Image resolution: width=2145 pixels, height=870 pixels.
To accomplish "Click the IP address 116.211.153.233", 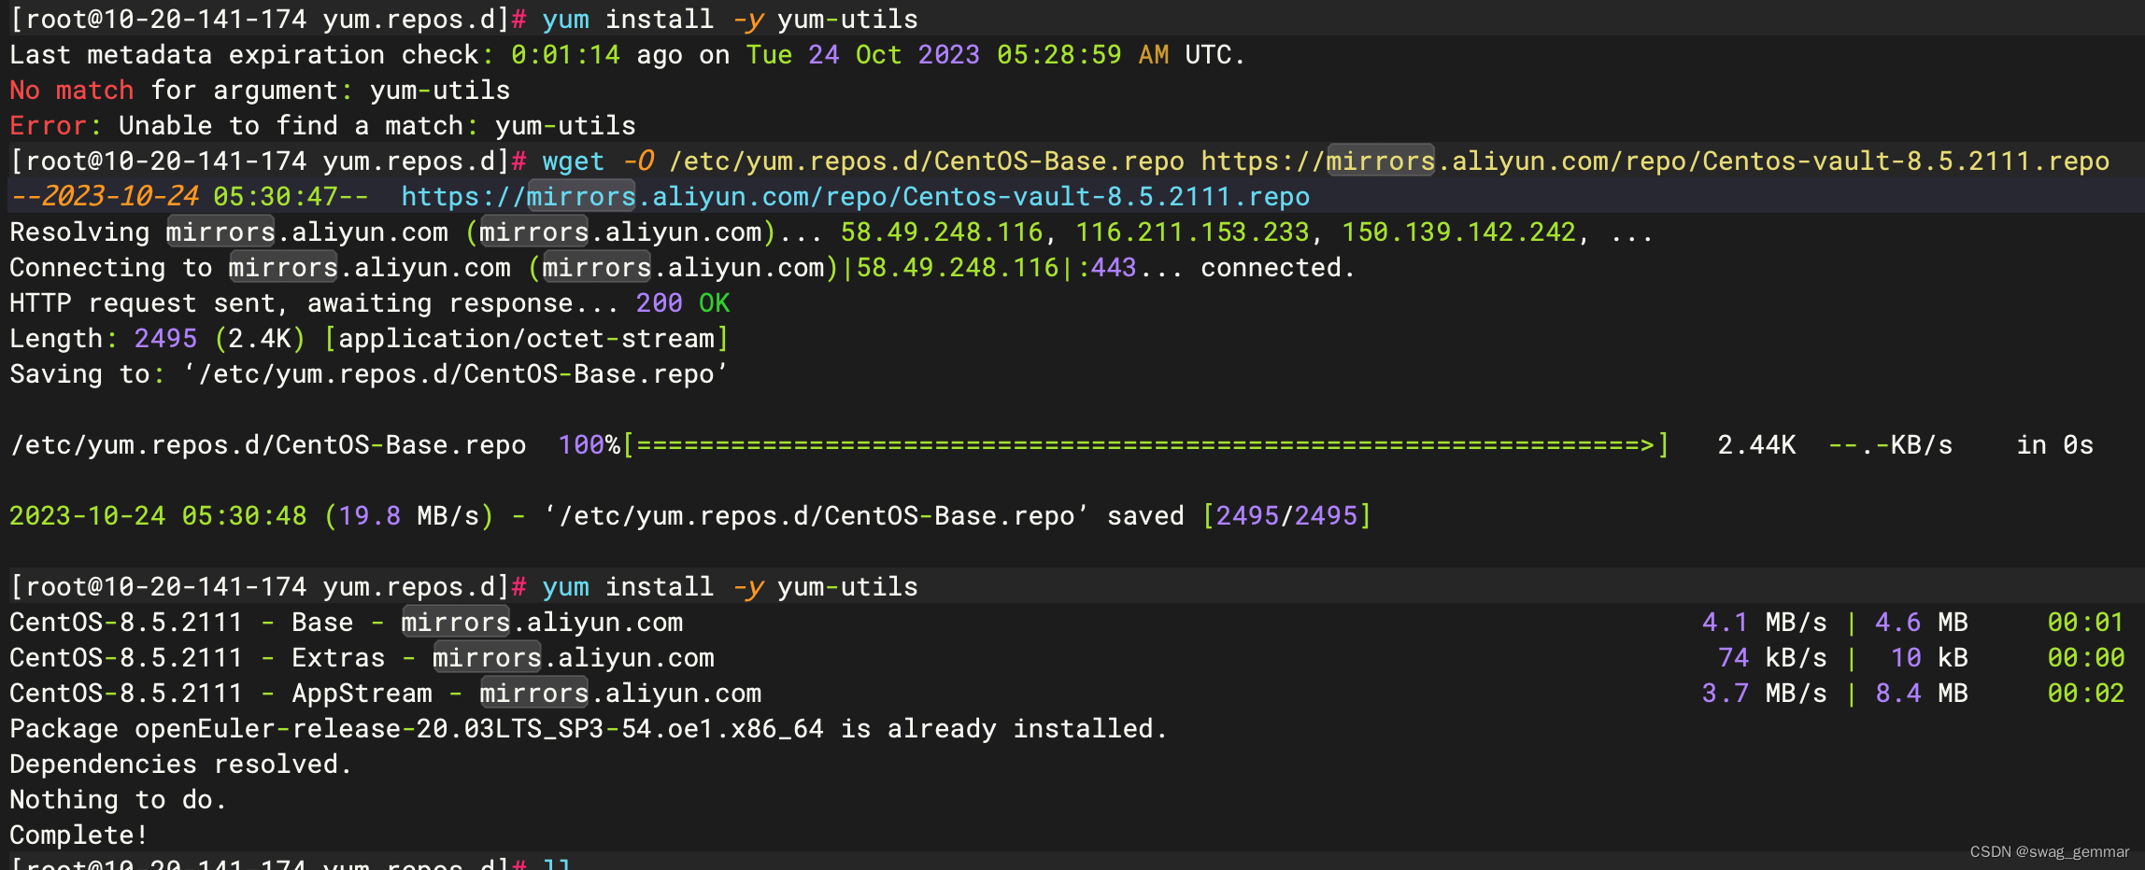I will tap(1192, 232).
